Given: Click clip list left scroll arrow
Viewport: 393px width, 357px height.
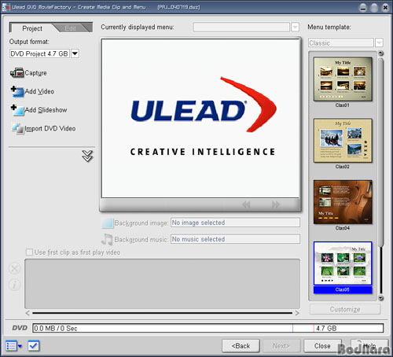Looking at the screenshot, I should (x=28, y=313).
